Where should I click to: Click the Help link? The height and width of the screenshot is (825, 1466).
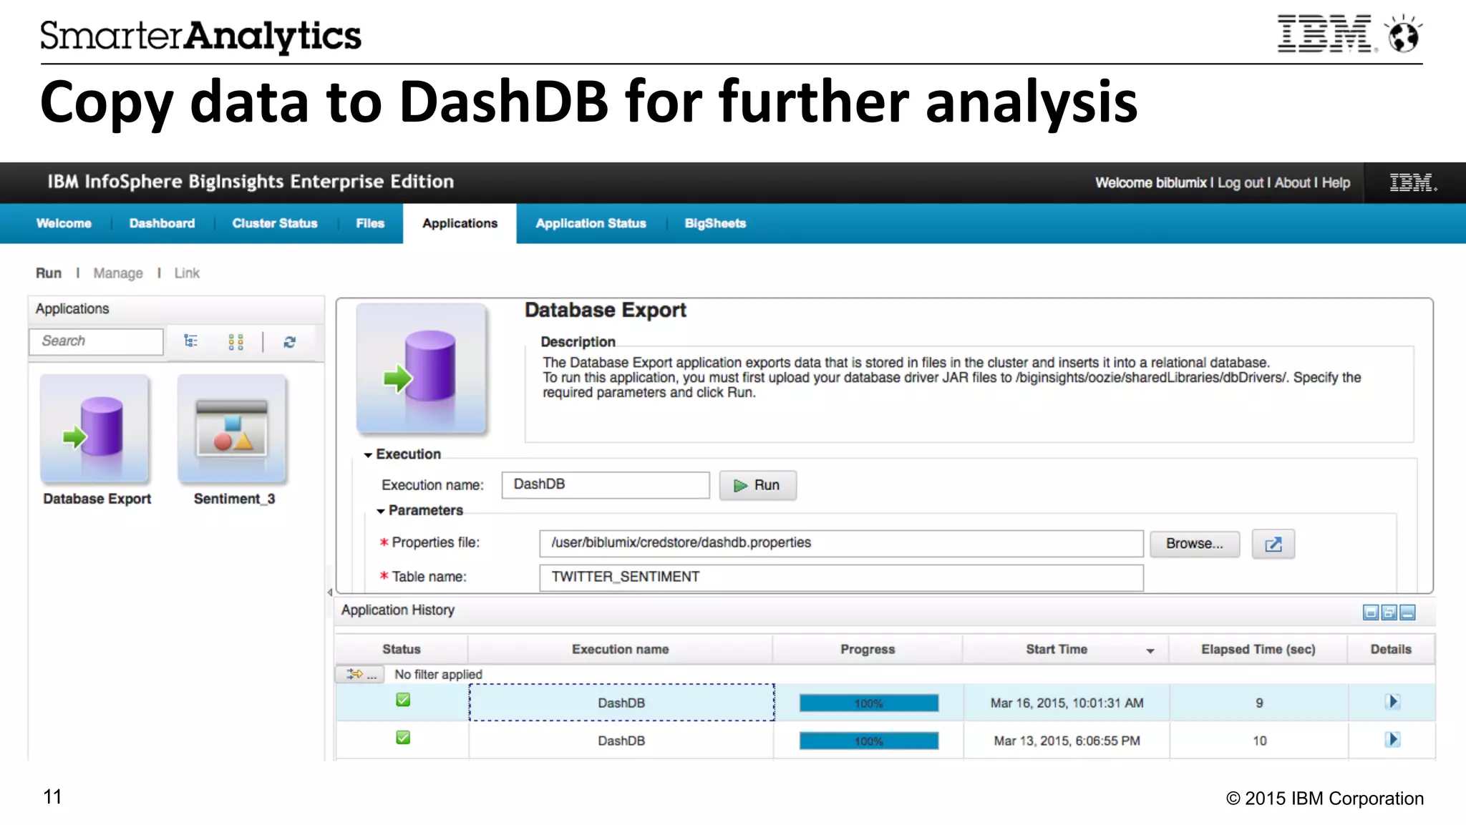click(1336, 183)
